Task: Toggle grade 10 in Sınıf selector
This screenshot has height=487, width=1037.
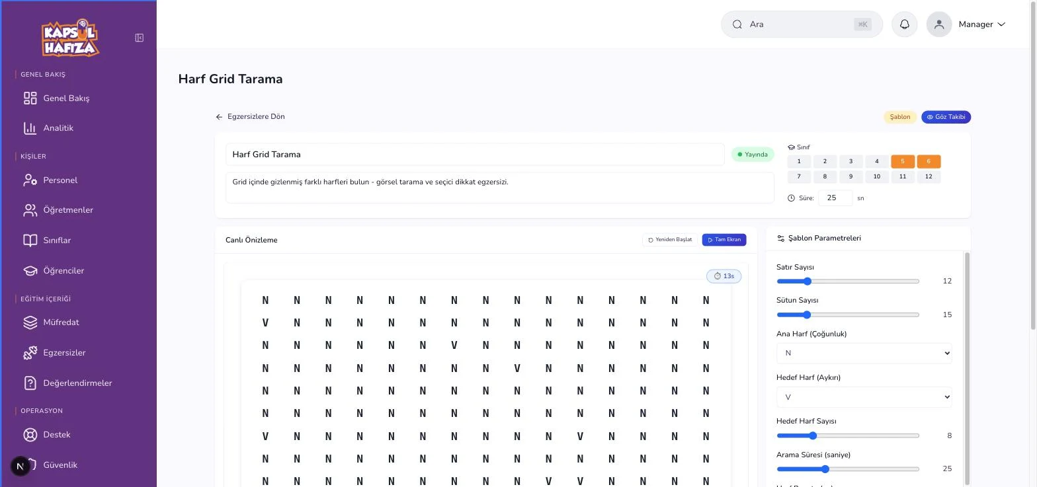Action: pos(876,176)
